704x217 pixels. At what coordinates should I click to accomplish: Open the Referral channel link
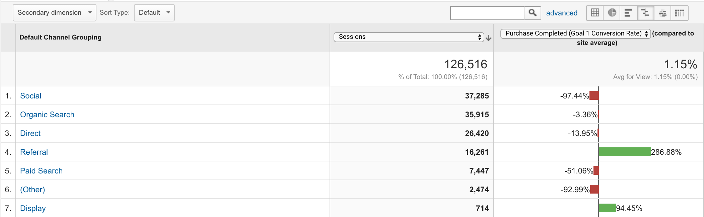[34, 152]
